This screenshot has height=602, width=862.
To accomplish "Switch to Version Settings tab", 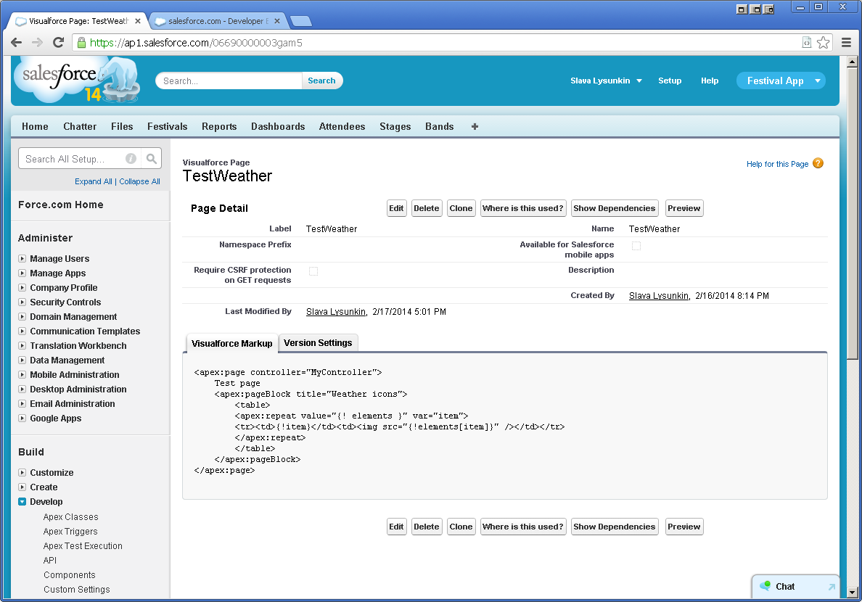I will tap(319, 342).
